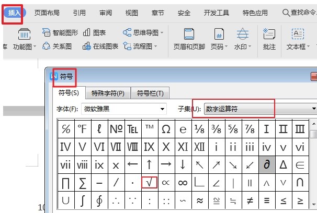Pick the element-of ∈ symbol
Screen dimensions: 317x213
(300, 164)
